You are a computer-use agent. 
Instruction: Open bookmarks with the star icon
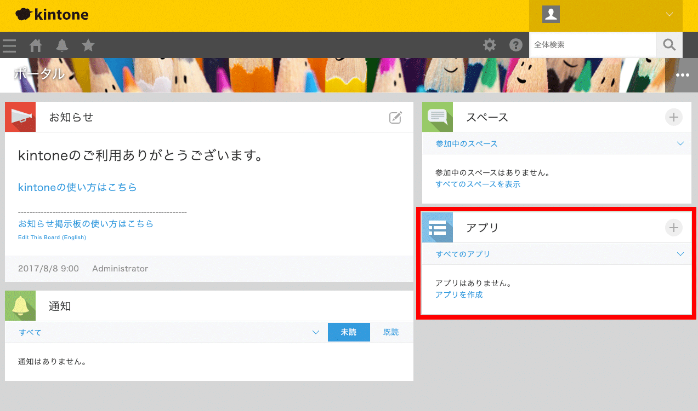[x=88, y=45]
